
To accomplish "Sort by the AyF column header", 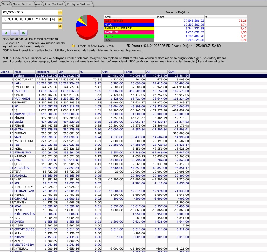I will [156, 72].
